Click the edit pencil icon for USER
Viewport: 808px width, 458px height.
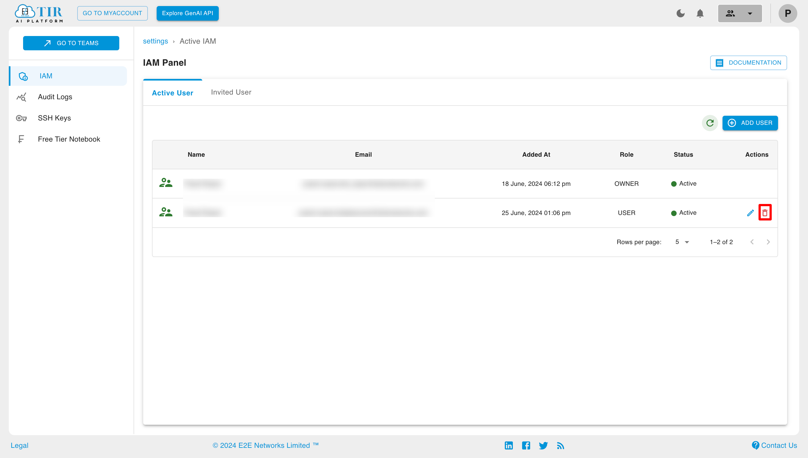click(750, 213)
